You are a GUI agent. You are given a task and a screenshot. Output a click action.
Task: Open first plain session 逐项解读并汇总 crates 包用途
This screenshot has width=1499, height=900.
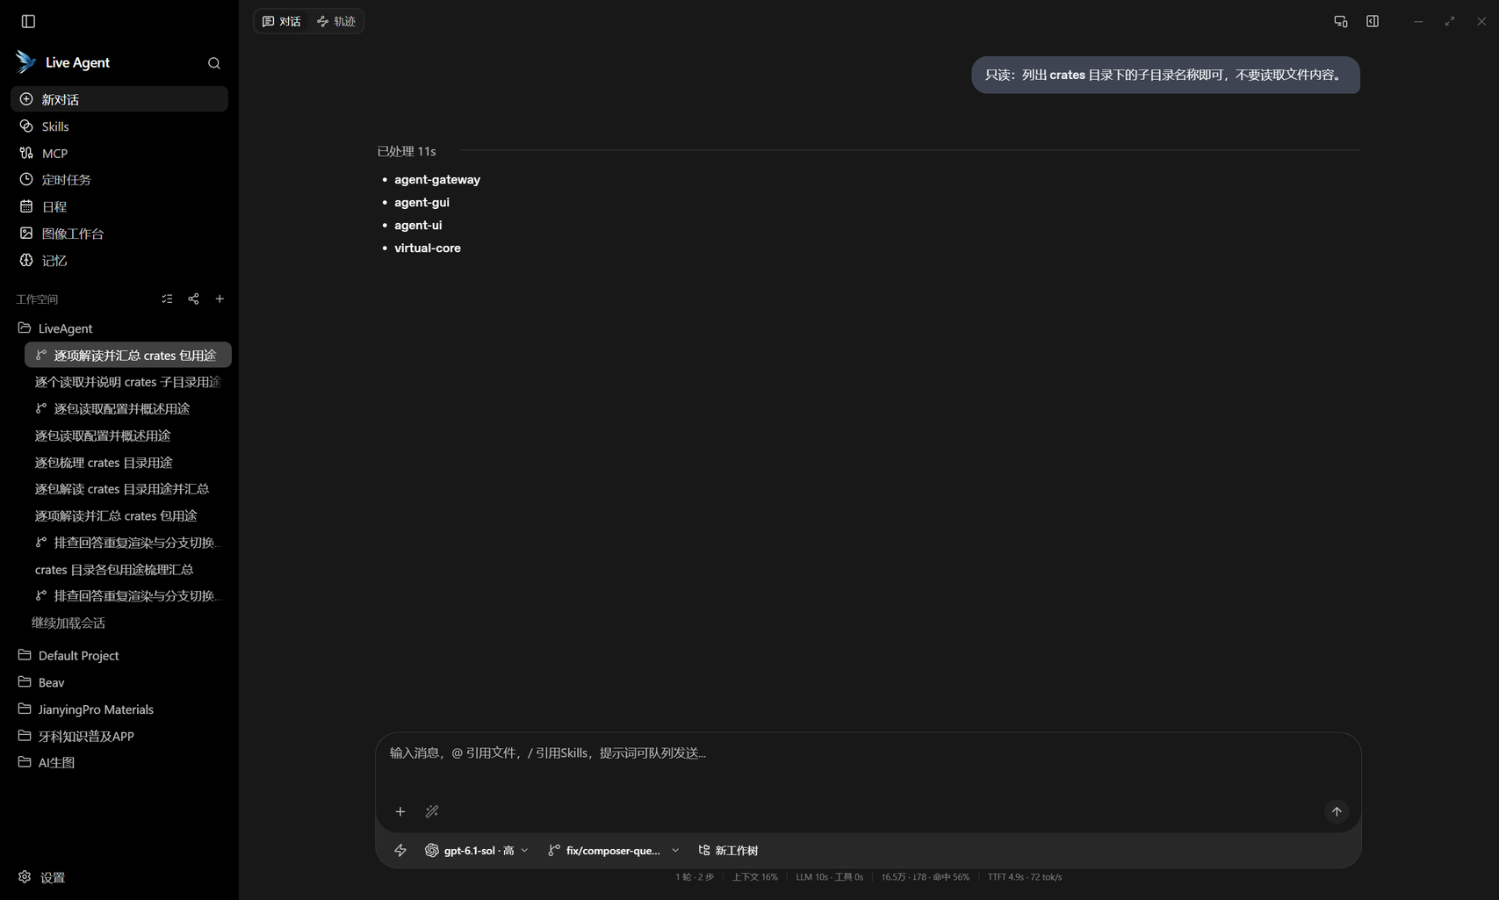click(128, 515)
